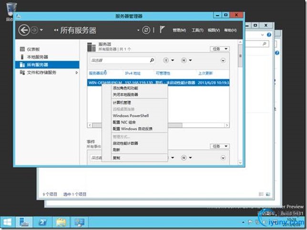The width and height of the screenshot is (307, 230).
Task: Sort by 可管理性 column header
Action: tap(163, 73)
